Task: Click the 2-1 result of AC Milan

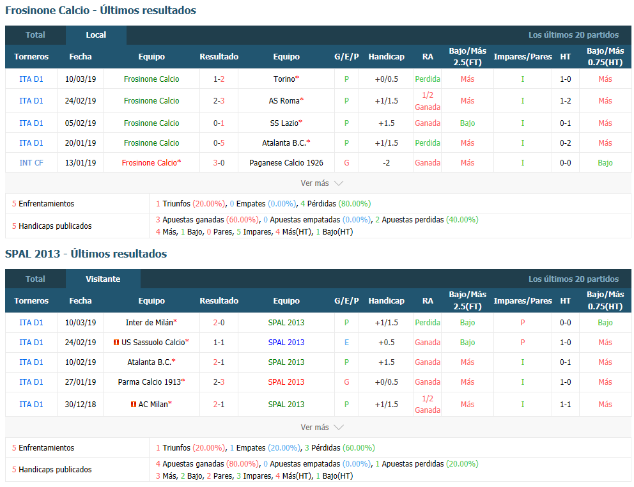Action: click(219, 405)
